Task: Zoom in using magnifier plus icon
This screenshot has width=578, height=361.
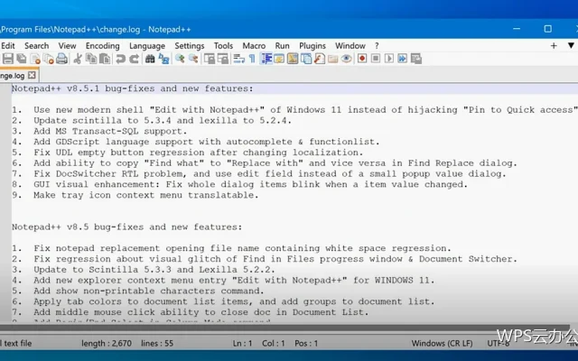Action: (180, 59)
